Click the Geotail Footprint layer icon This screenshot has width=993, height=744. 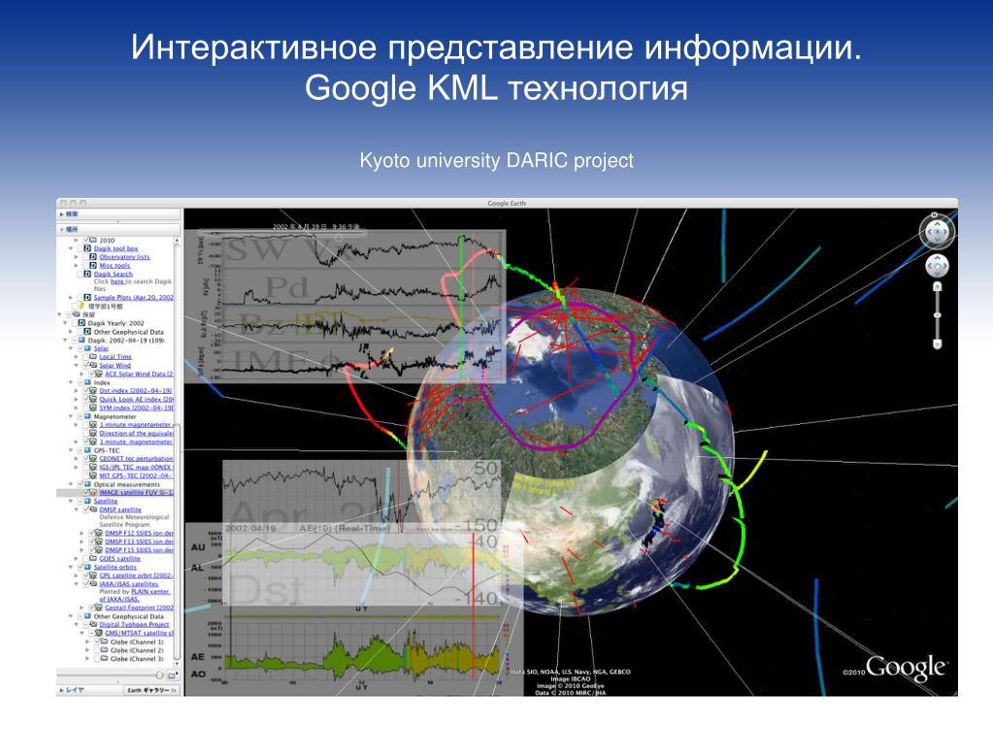click(99, 607)
